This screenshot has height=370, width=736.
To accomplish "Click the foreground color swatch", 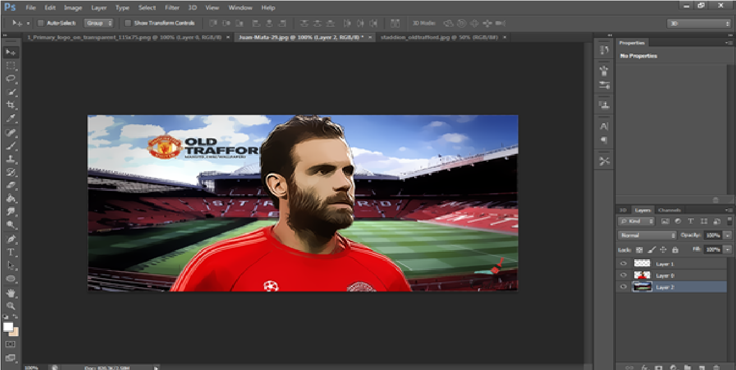I will pos(8,327).
